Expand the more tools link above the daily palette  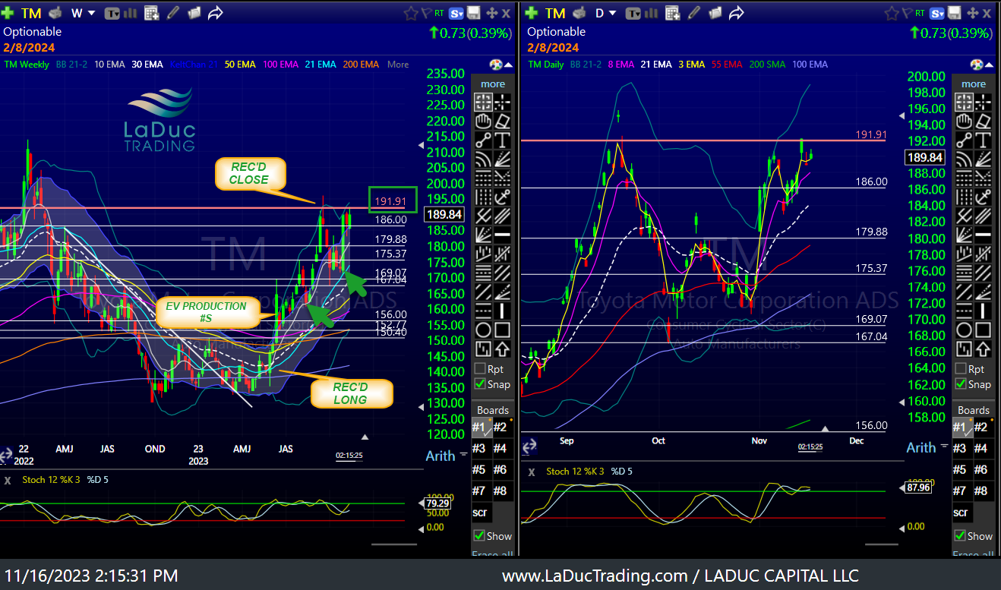[974, 84]
